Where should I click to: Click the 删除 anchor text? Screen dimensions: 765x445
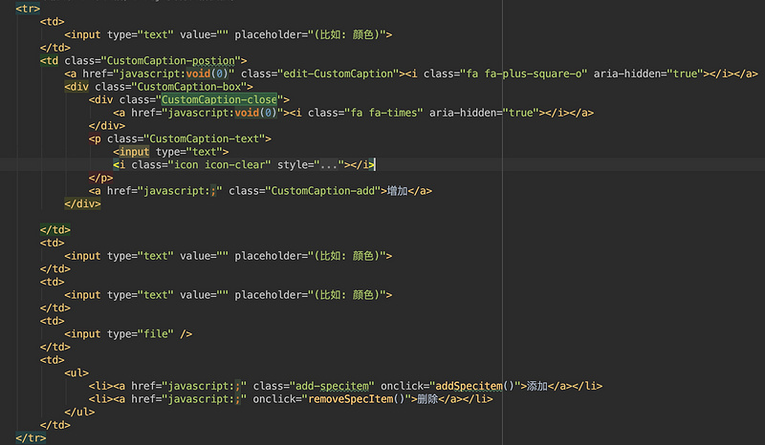click(427, 399)
